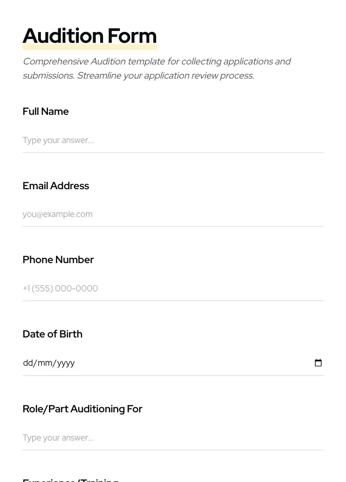
Task: Click the empty middle of the date field
Action: point(188,363)
